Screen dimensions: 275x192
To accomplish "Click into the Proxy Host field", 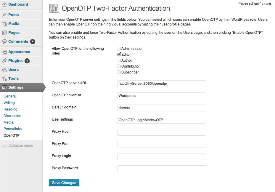I will click(161, 132).
